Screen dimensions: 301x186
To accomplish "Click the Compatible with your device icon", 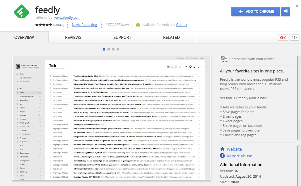I will tap(224, 59).
